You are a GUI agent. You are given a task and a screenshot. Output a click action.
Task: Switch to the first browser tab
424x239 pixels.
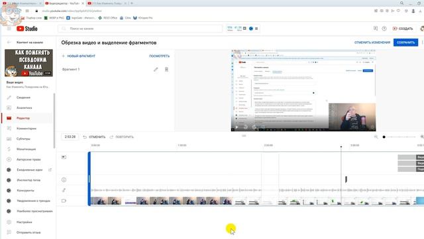click(x=22, y=3)
